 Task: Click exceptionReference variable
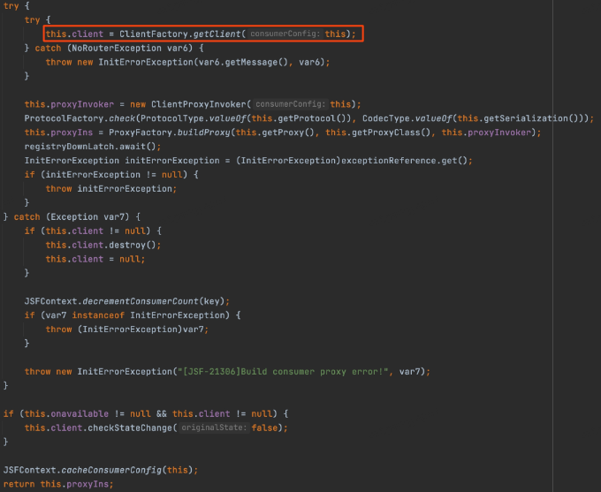[389, 161]
